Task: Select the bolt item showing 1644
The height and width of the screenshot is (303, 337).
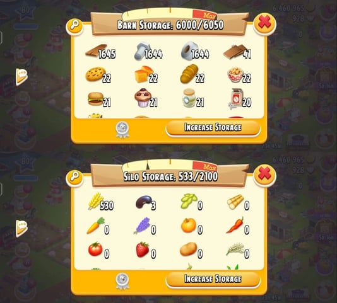Action: [x=148, y=52]
